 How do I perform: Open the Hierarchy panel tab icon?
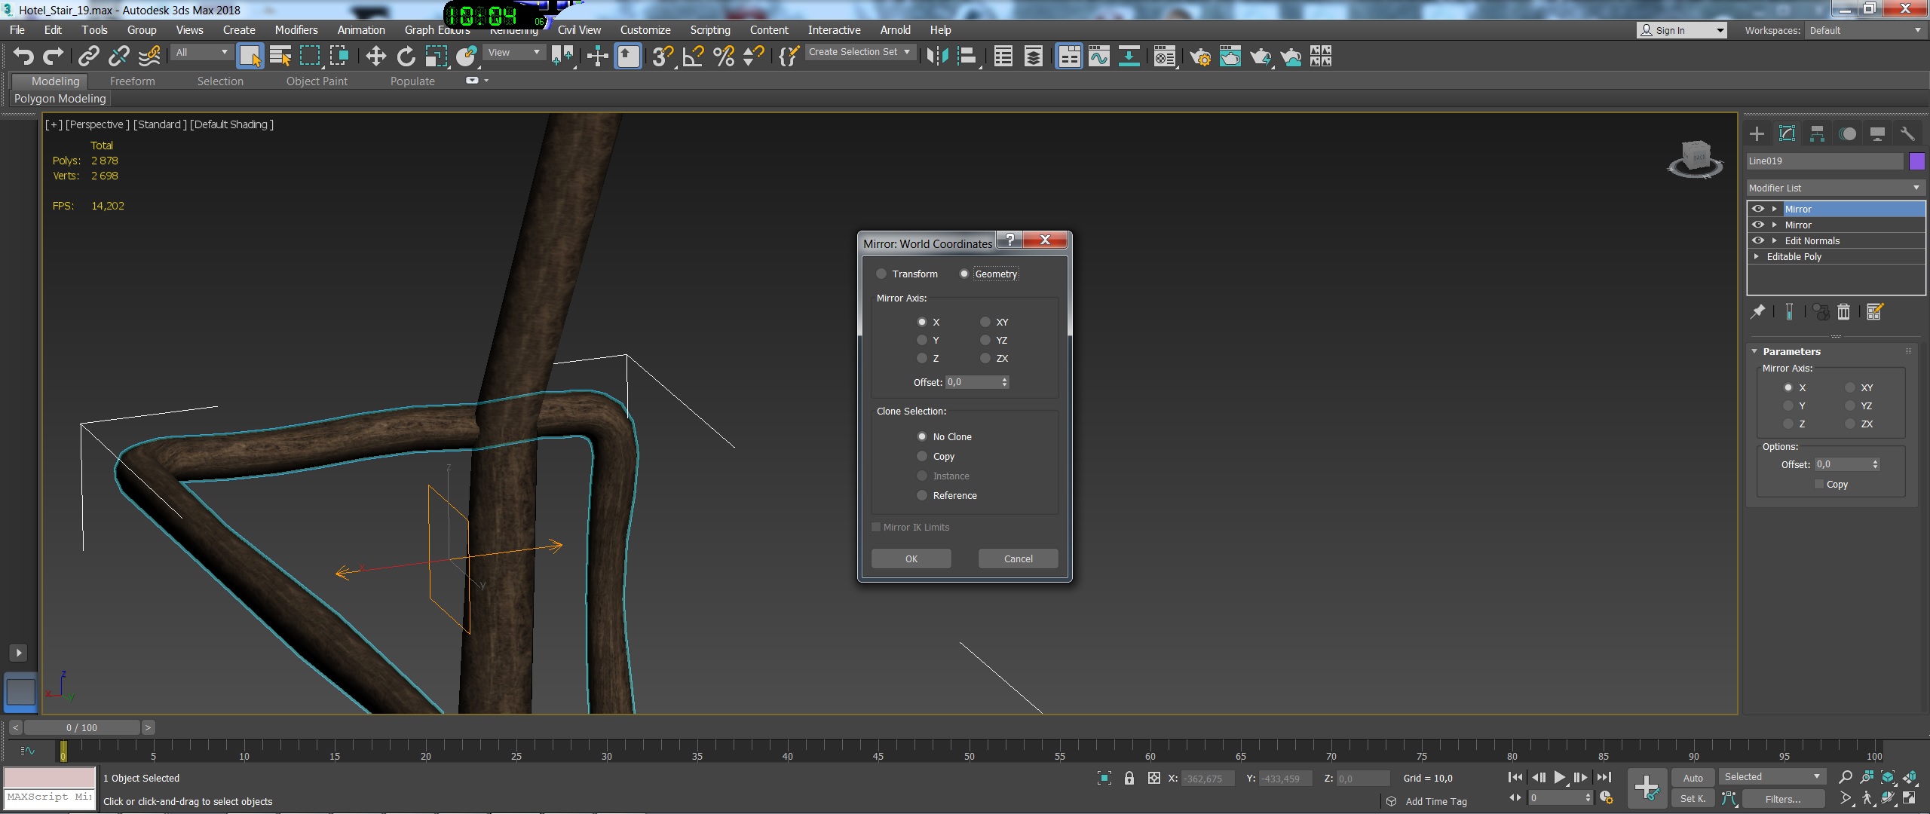pyautogui.click(x=1817, y=134)
